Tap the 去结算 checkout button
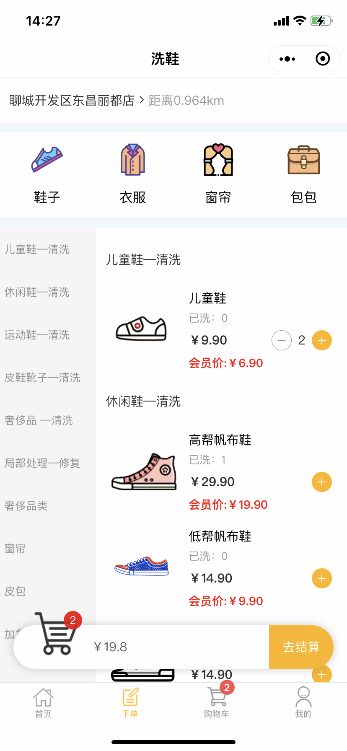The height and width of the screenshot is (751, 347). (x=301, y=647)
